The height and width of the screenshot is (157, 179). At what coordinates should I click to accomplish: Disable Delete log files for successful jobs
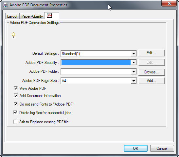pyautogui.click(x=15, y=112)
